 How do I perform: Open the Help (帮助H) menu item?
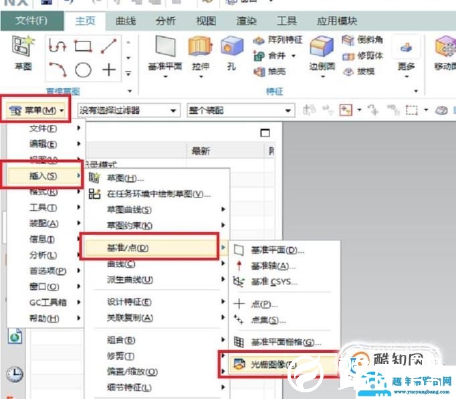tap(45, 318)
